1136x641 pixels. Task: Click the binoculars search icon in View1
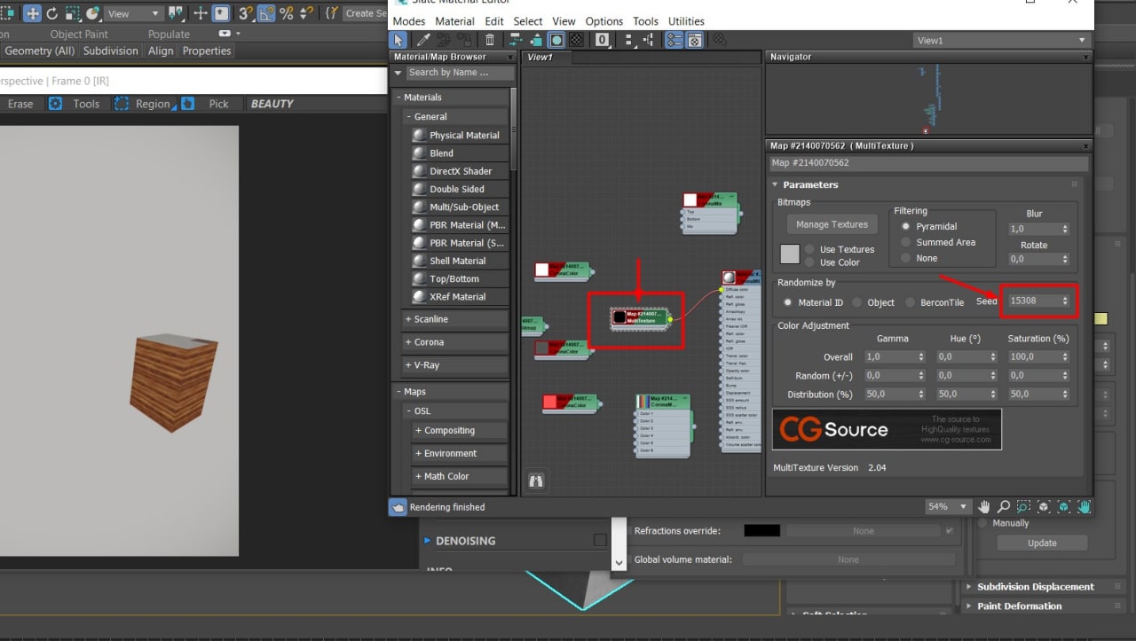click(536, 481)
